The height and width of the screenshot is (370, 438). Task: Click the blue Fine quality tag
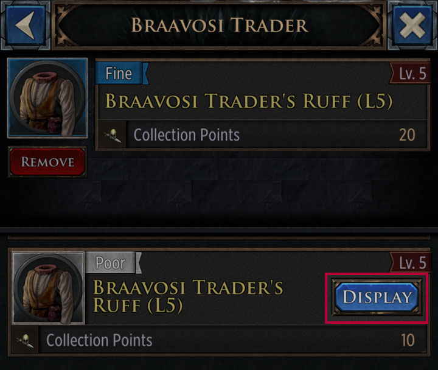119,74
